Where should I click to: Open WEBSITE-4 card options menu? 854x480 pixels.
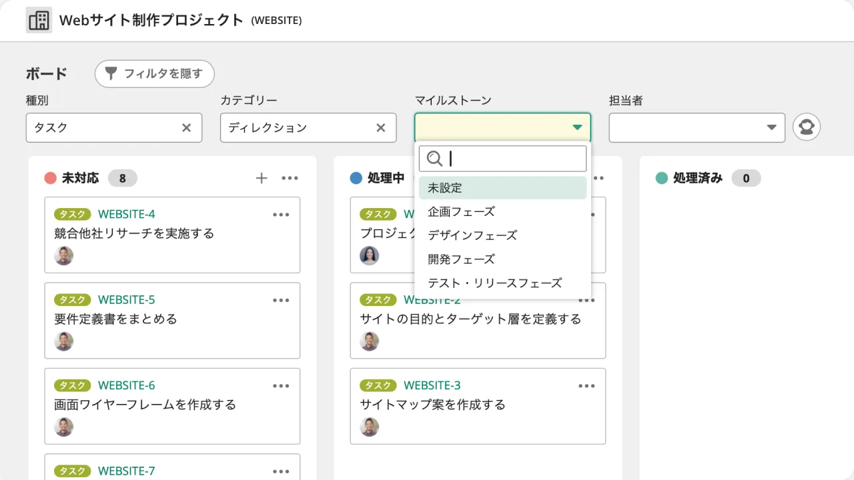click(281, 215)
